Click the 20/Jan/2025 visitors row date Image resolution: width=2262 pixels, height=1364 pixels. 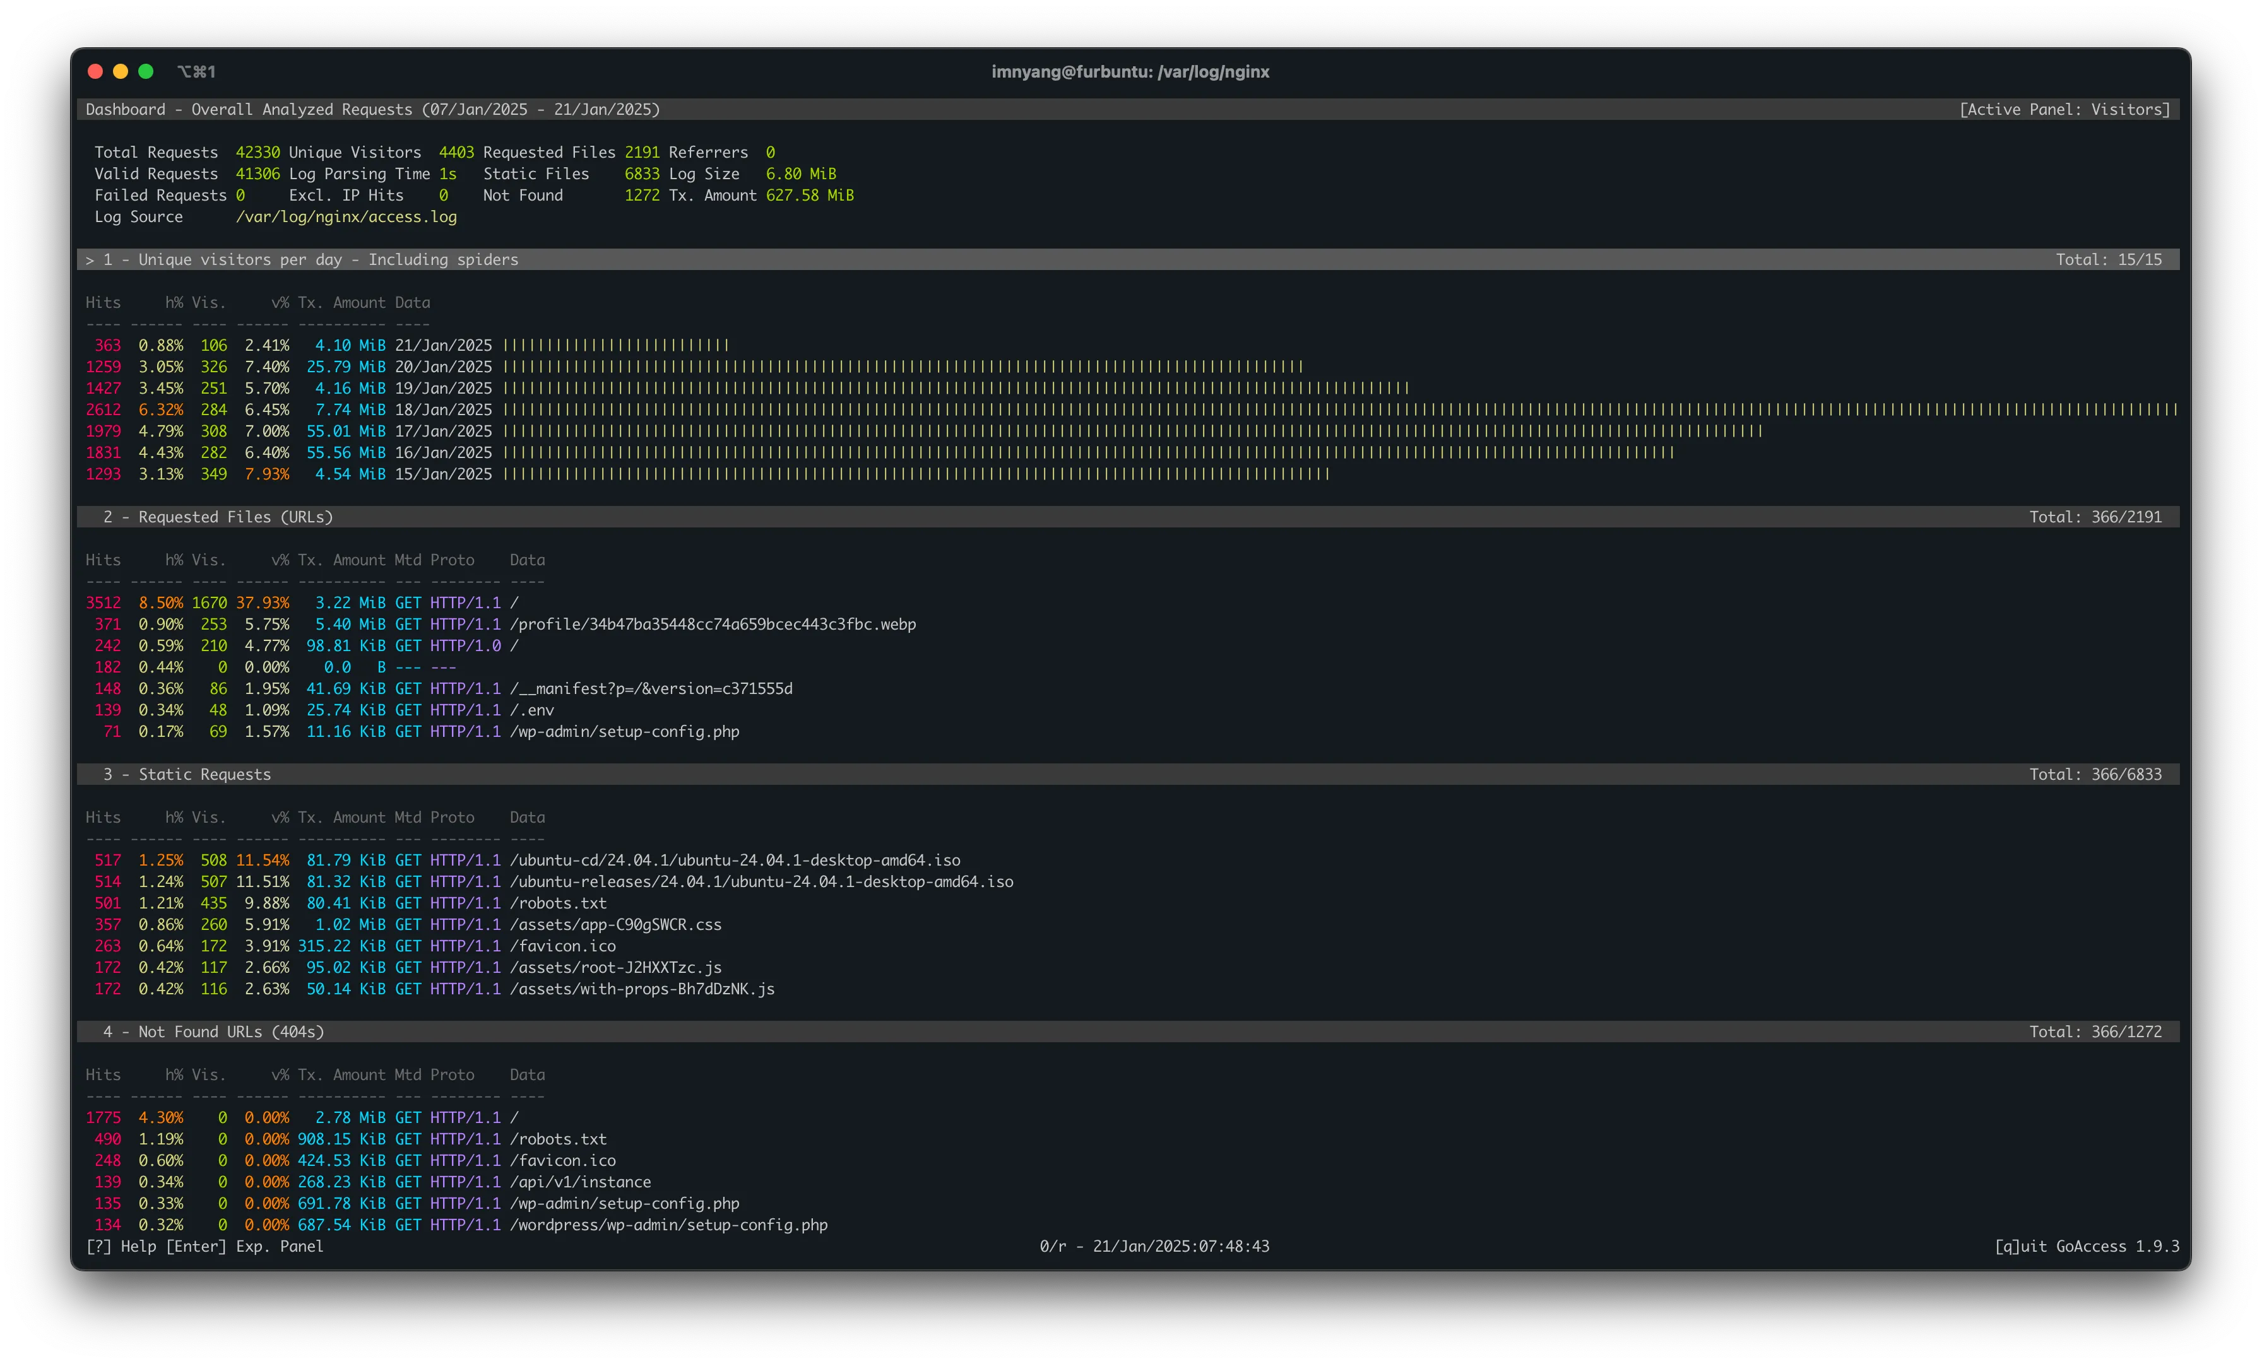click(444, 367)
